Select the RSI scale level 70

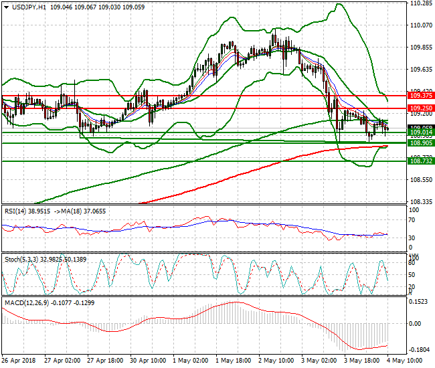tap(412, 220)
